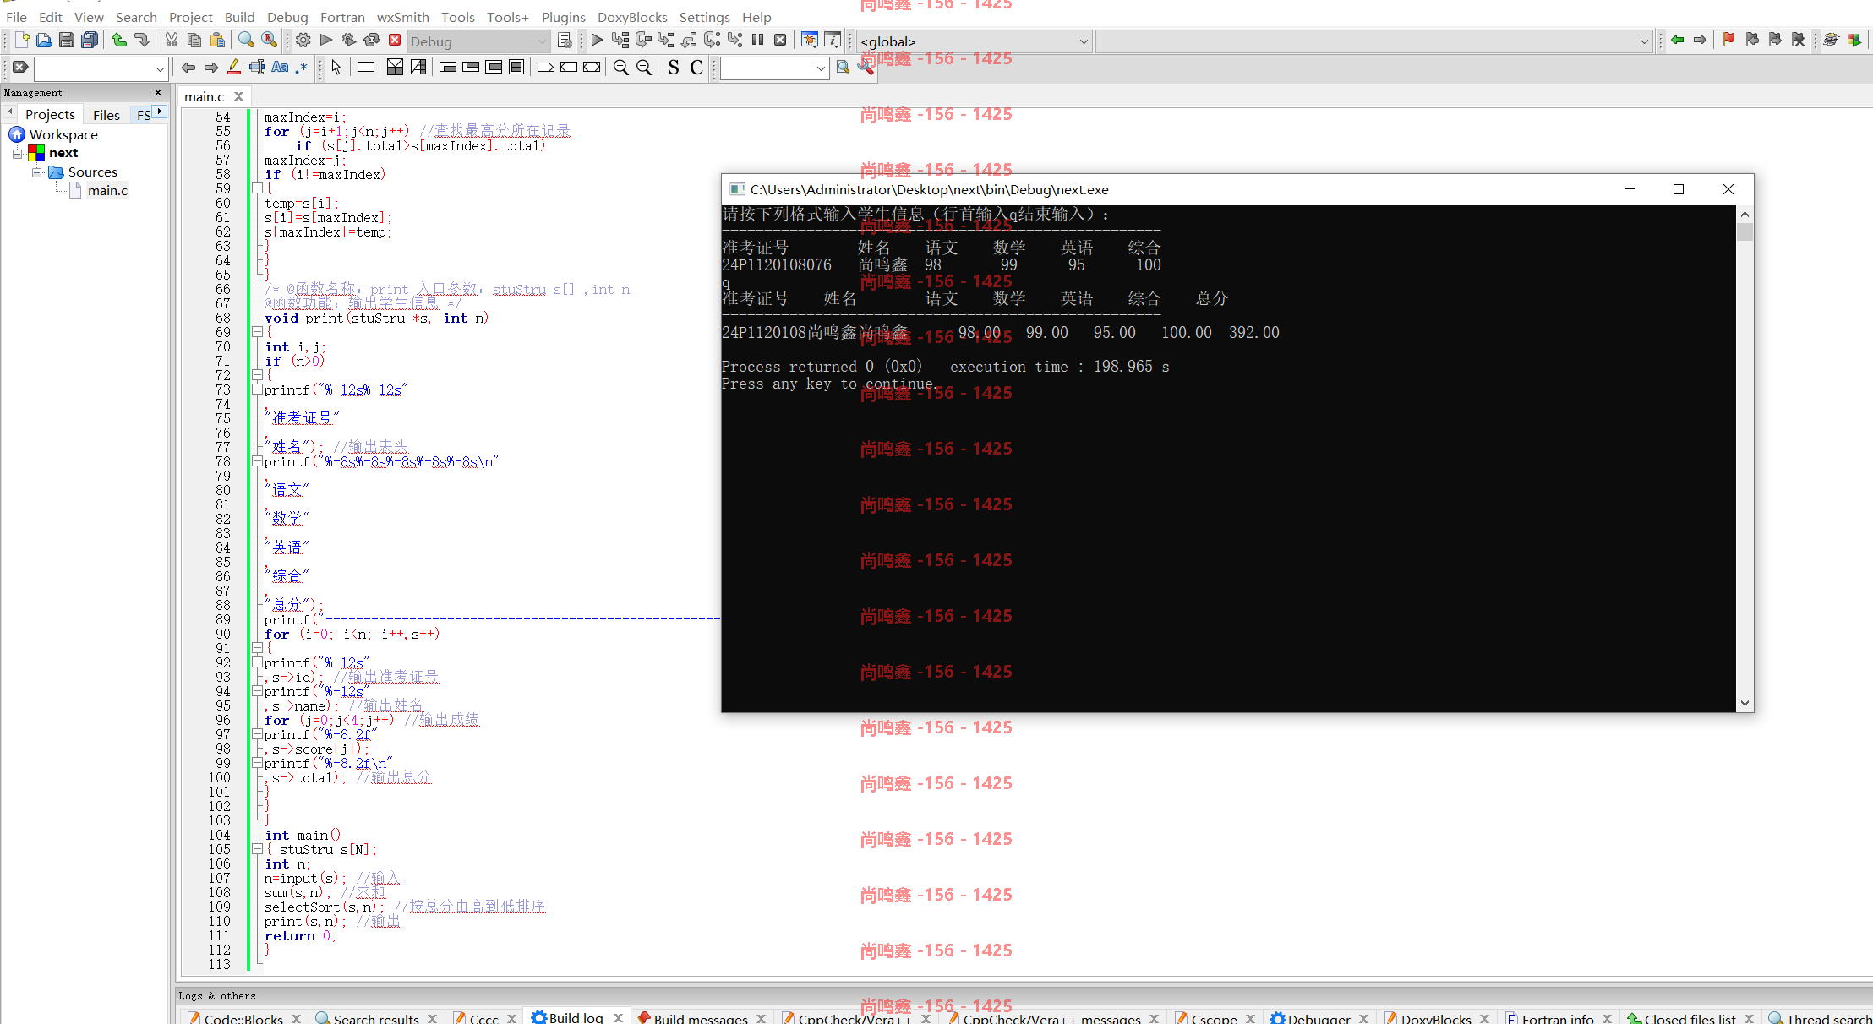This screenshot has height=1024, width=1873.
Task: Toggle bookmark red flag icon
Action: (x=1728, y=40)
